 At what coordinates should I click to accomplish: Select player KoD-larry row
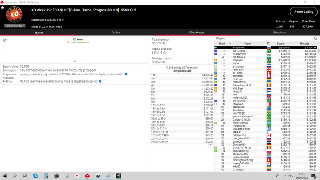tap(266, 79)
